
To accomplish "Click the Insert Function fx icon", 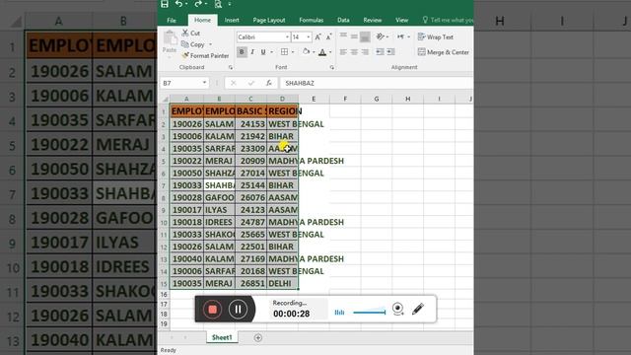I will tap(269, 83).
